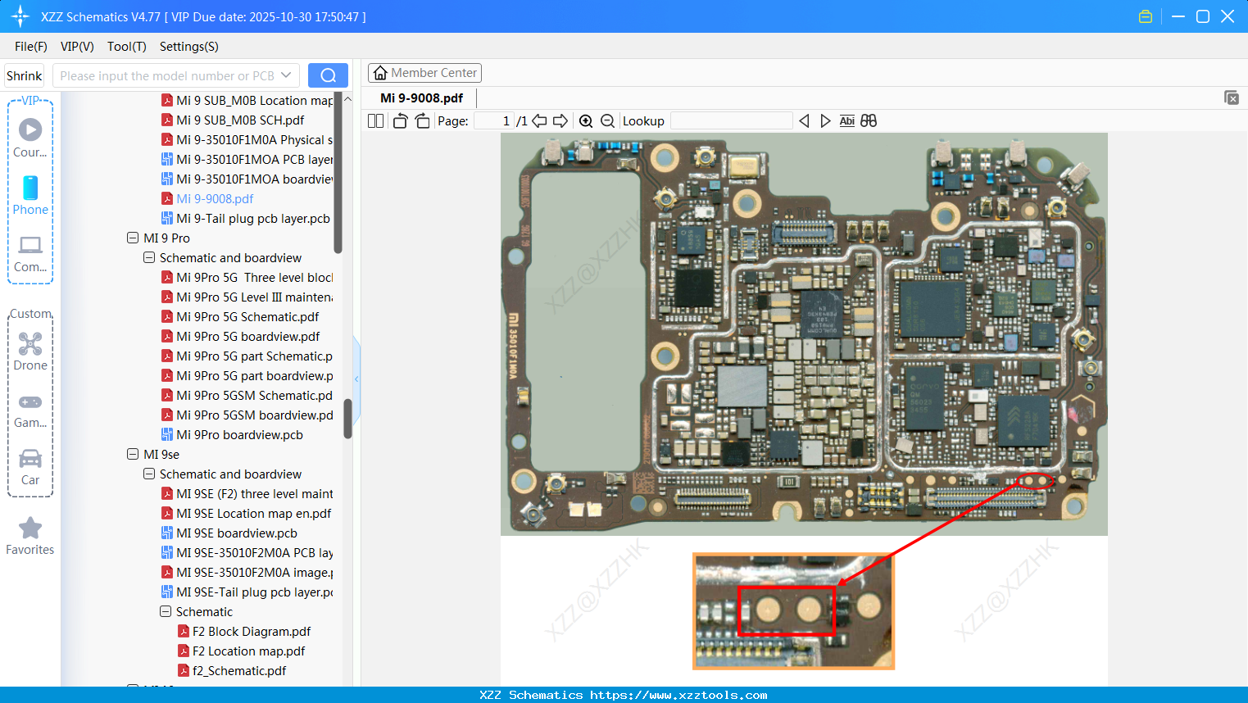Open Mi 9Pro 5G part Schematic file

tap(255, 356)
